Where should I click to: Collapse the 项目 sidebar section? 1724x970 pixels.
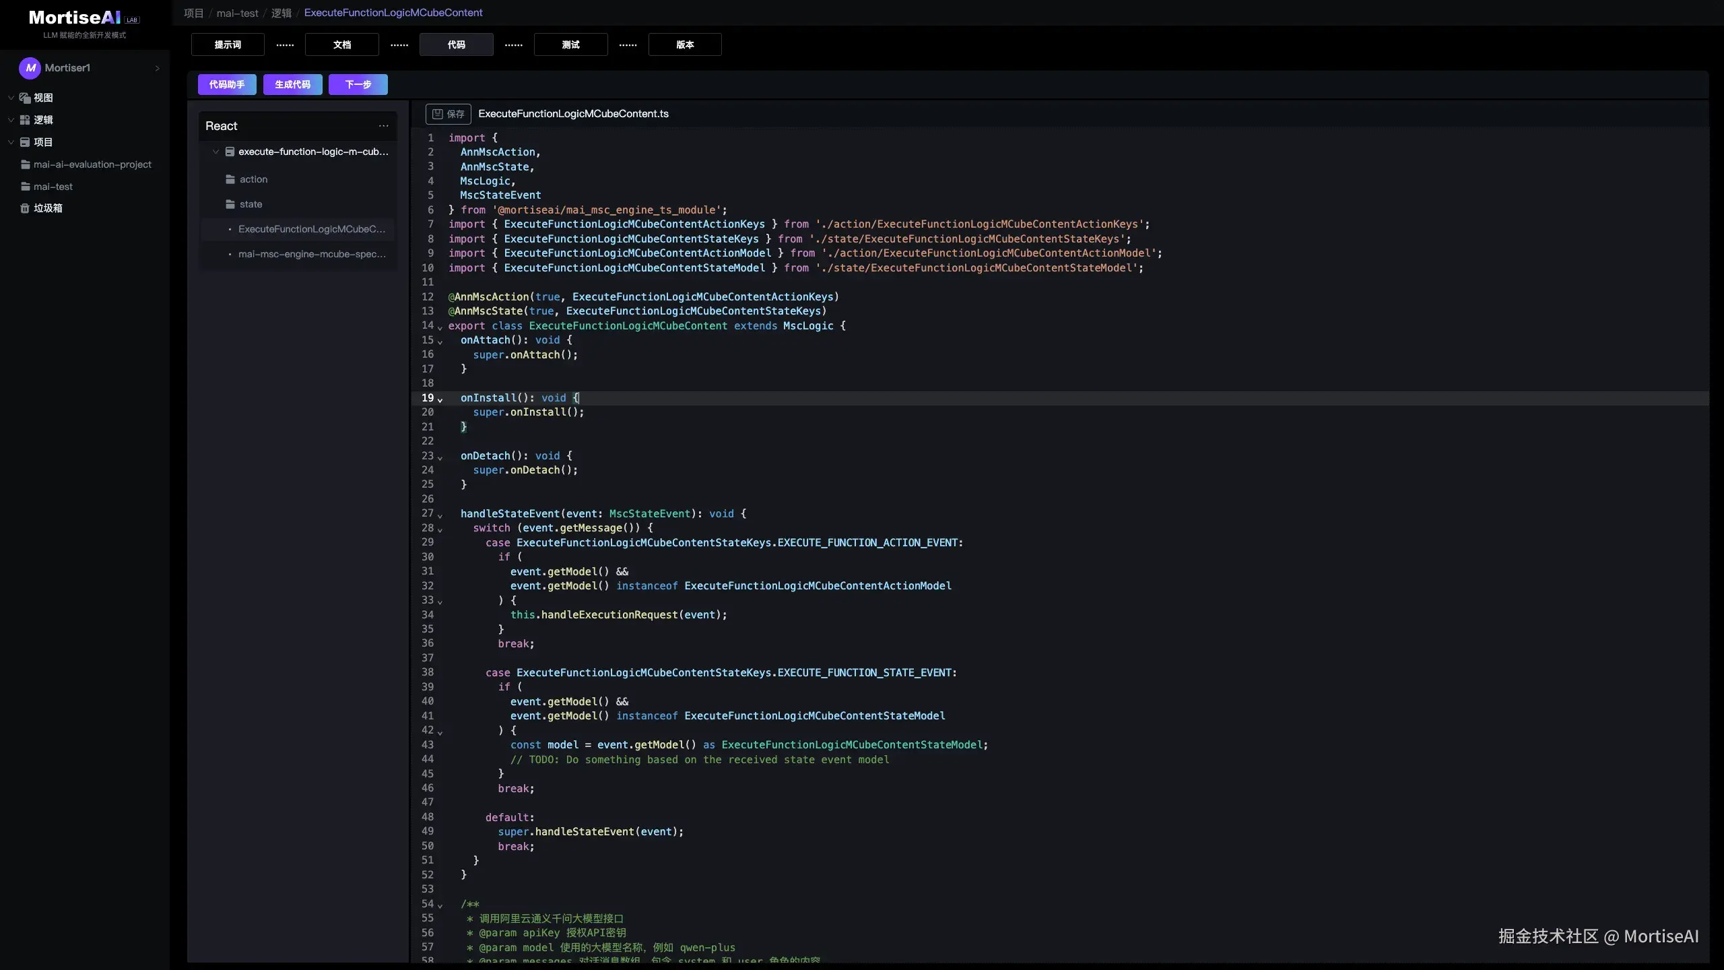tap(11, 142)
